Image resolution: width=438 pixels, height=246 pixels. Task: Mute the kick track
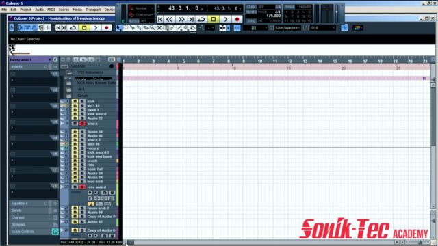click(75, 102)
